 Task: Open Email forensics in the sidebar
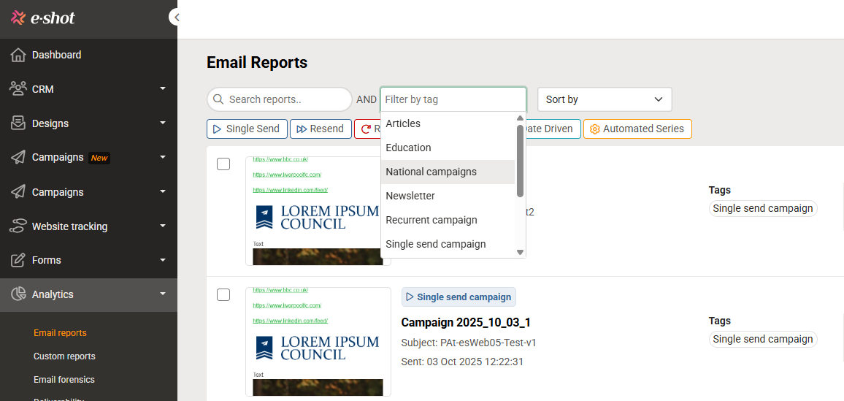click(64, 380)
